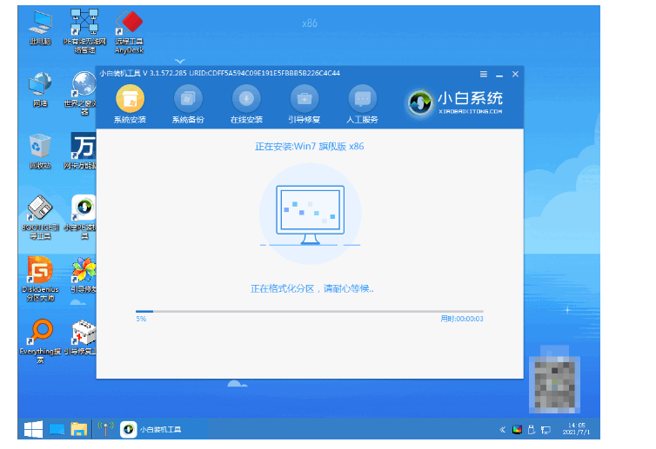
Task: Close the 小白装机工具 window
Action: coord(515,74)
